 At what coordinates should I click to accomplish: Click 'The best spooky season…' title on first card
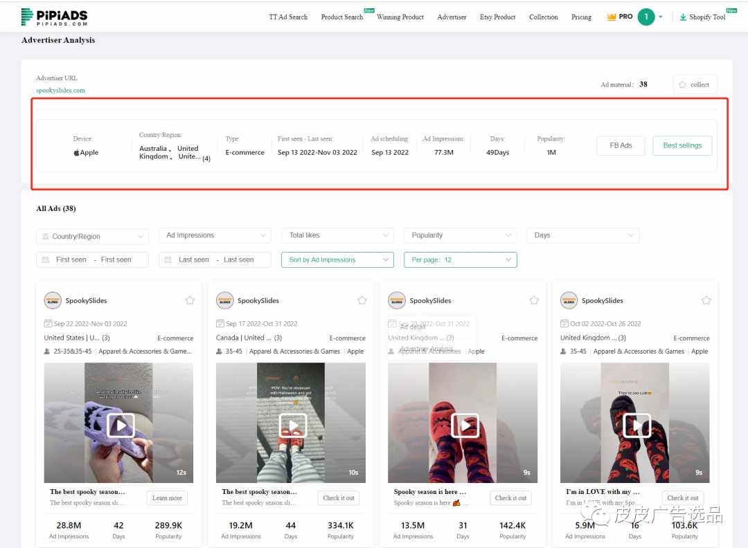pos(87,492)
